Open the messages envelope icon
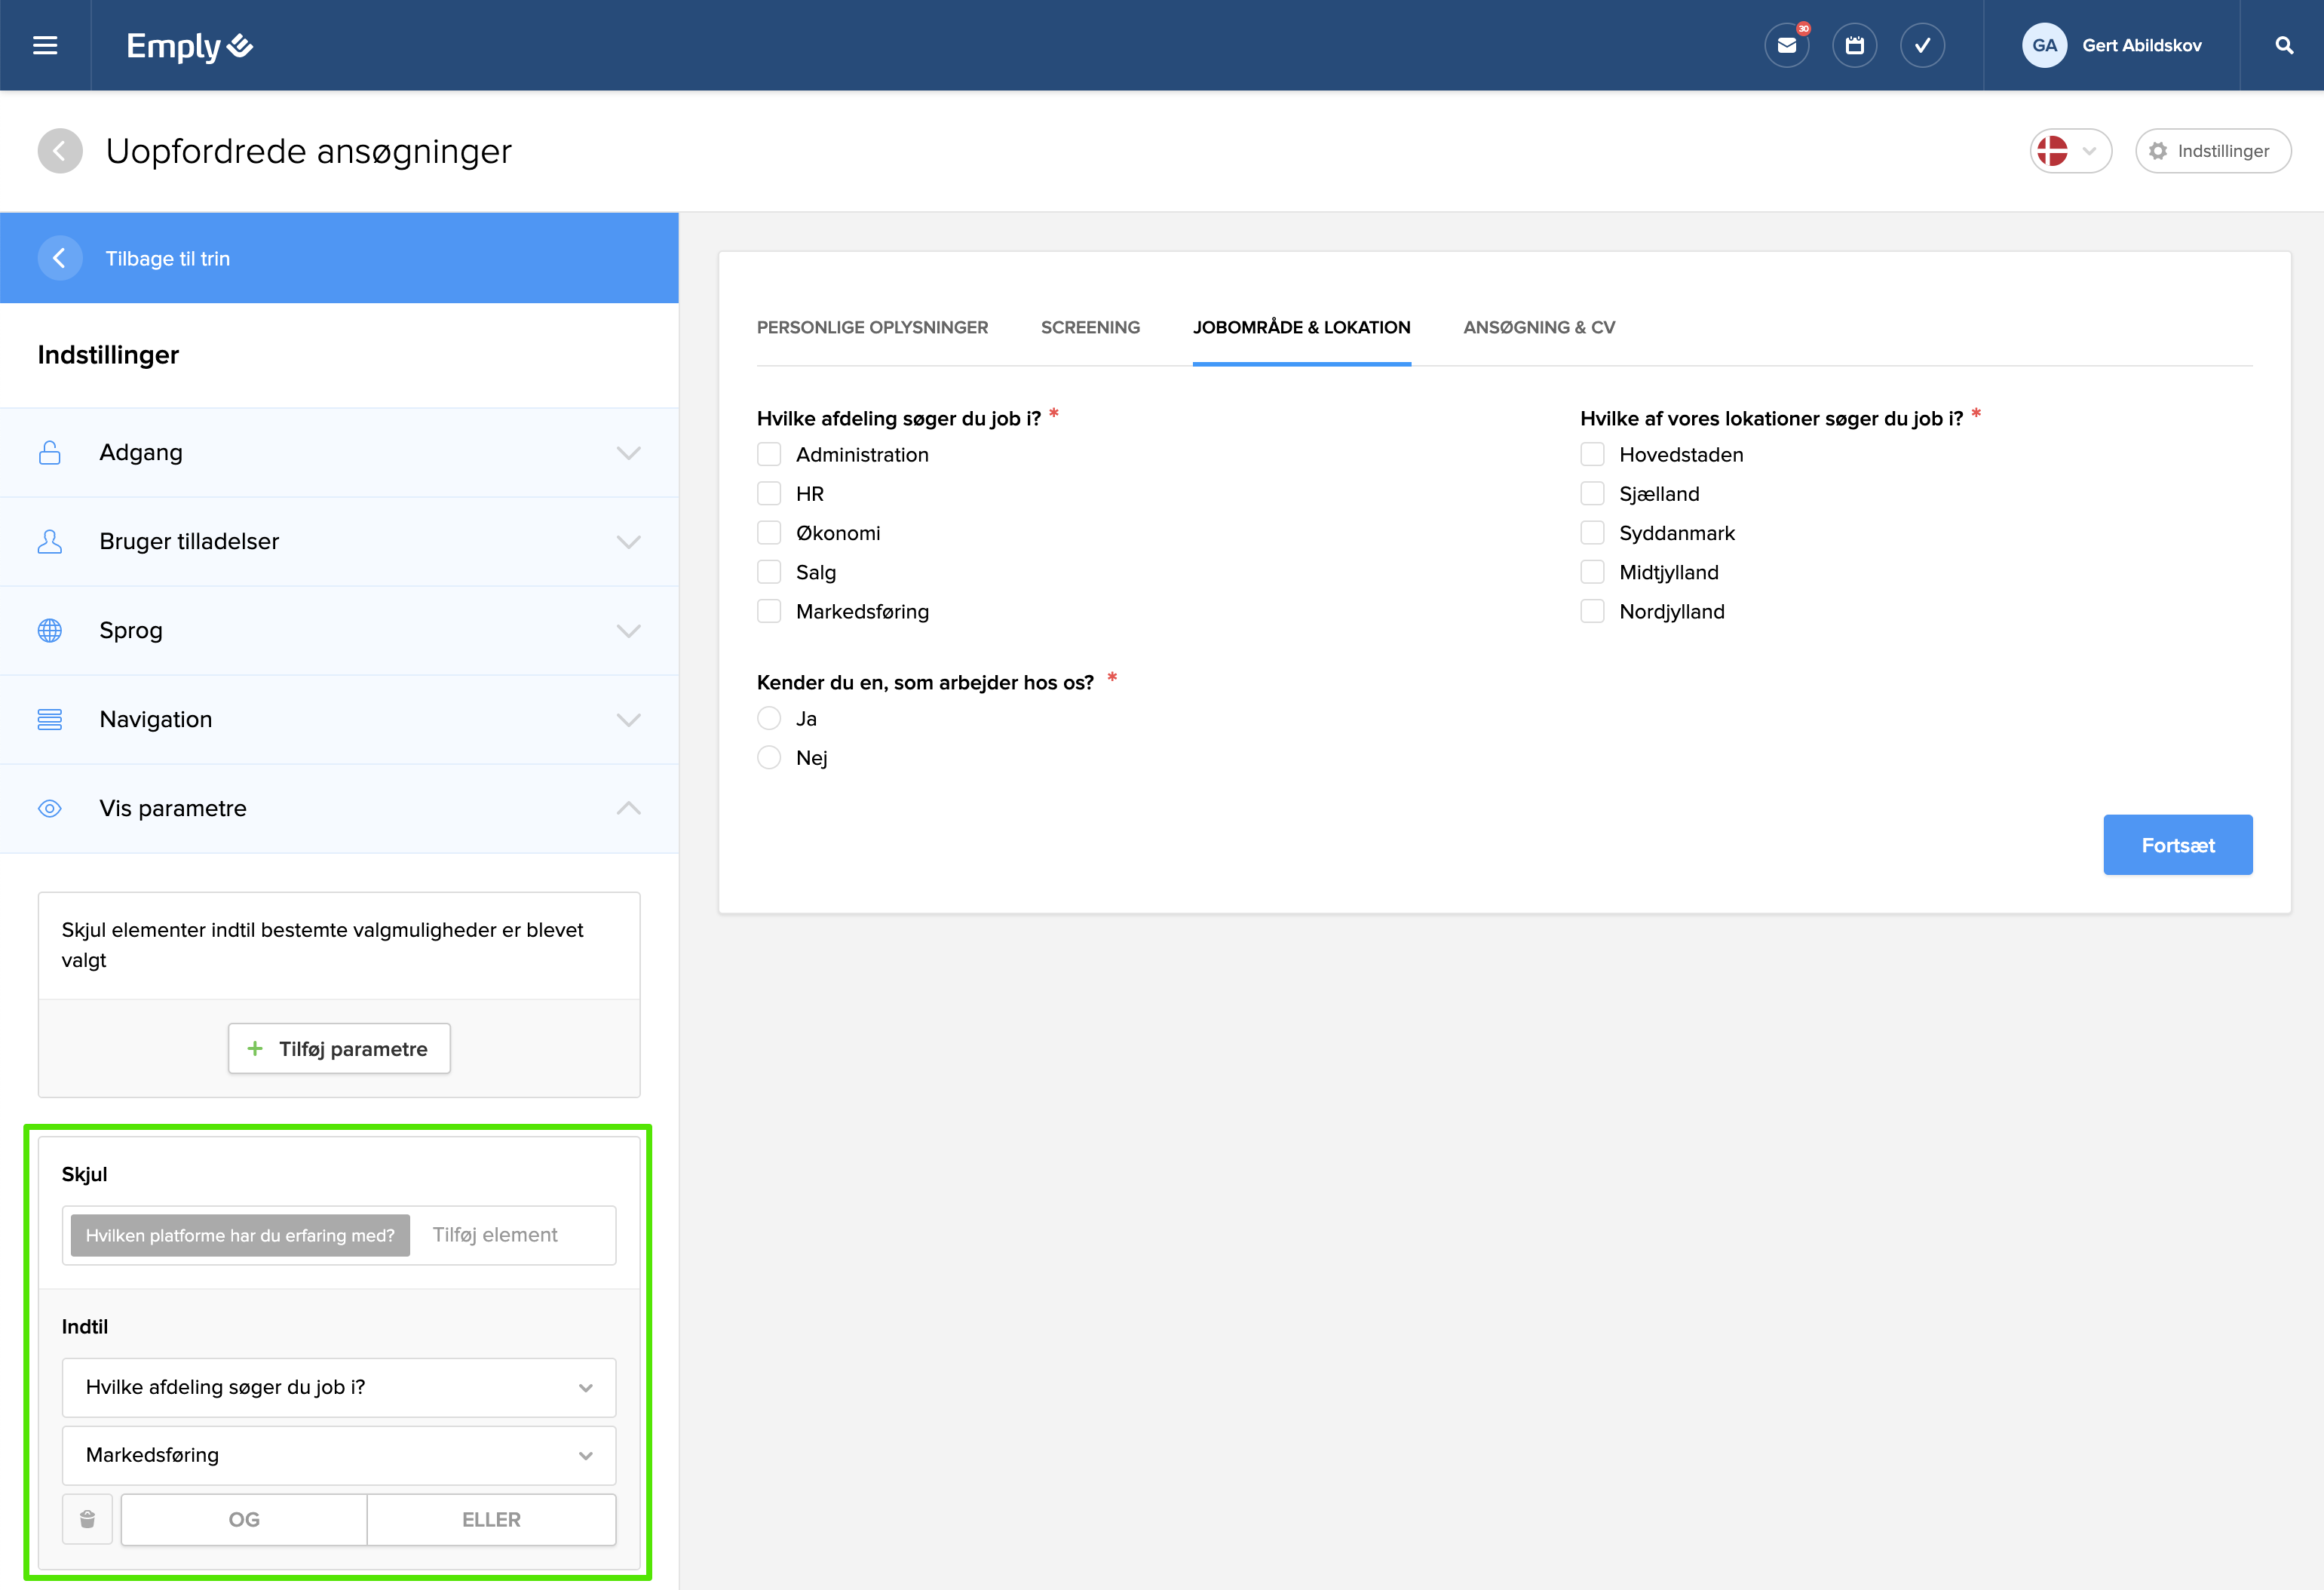The image size is (2324, 1590). pyautogui.click(x=1786, y=46)
